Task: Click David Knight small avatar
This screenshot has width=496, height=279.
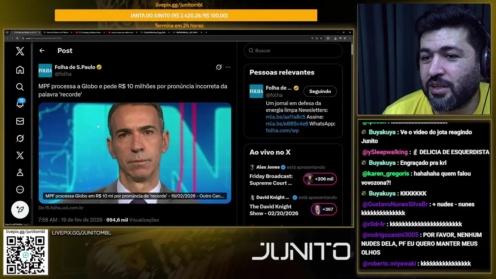Action: click(x=252, y=197)
